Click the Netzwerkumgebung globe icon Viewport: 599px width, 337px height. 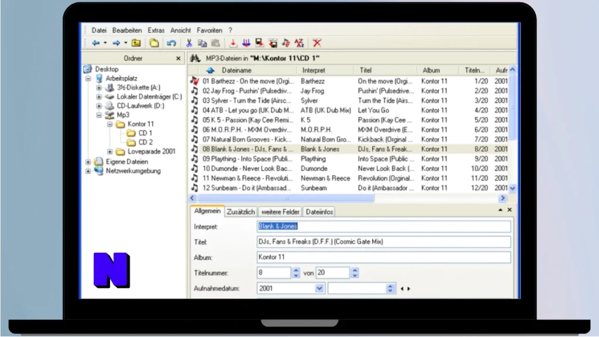click(98, 171)
